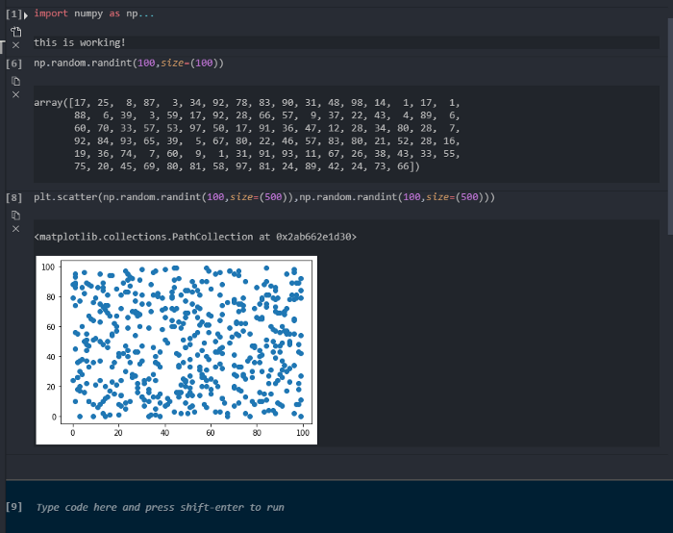
Task: Click the [1] execution count label
Action: 12,14
